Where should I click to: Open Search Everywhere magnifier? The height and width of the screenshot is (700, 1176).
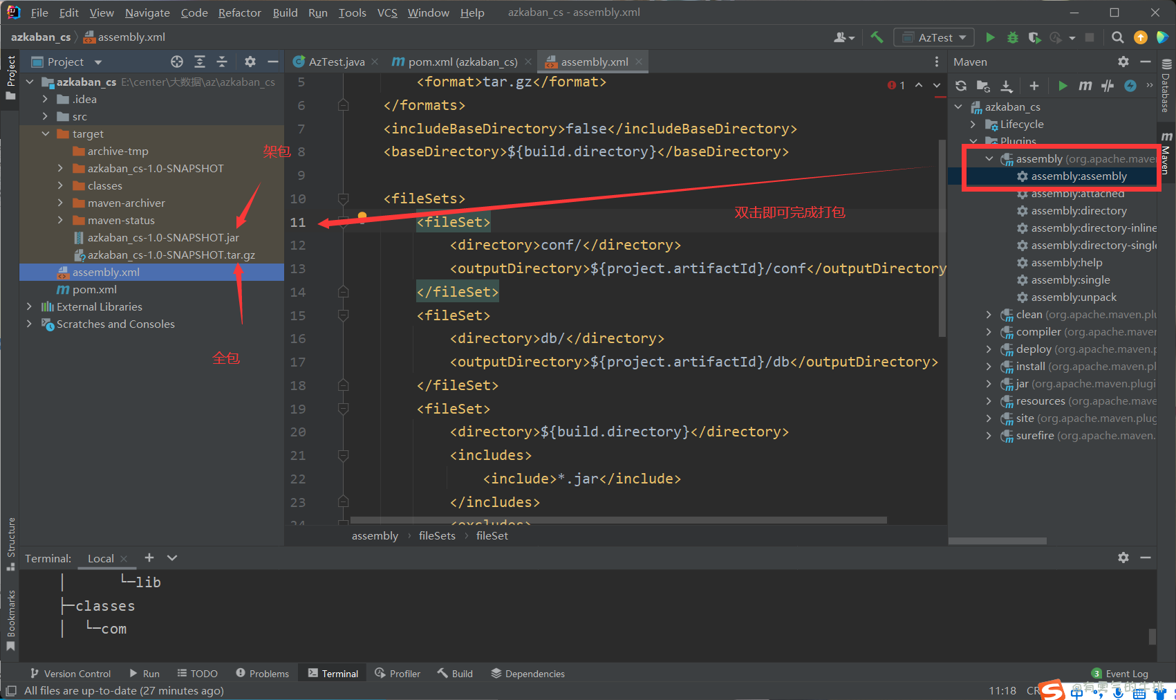tap(1117, 37)
